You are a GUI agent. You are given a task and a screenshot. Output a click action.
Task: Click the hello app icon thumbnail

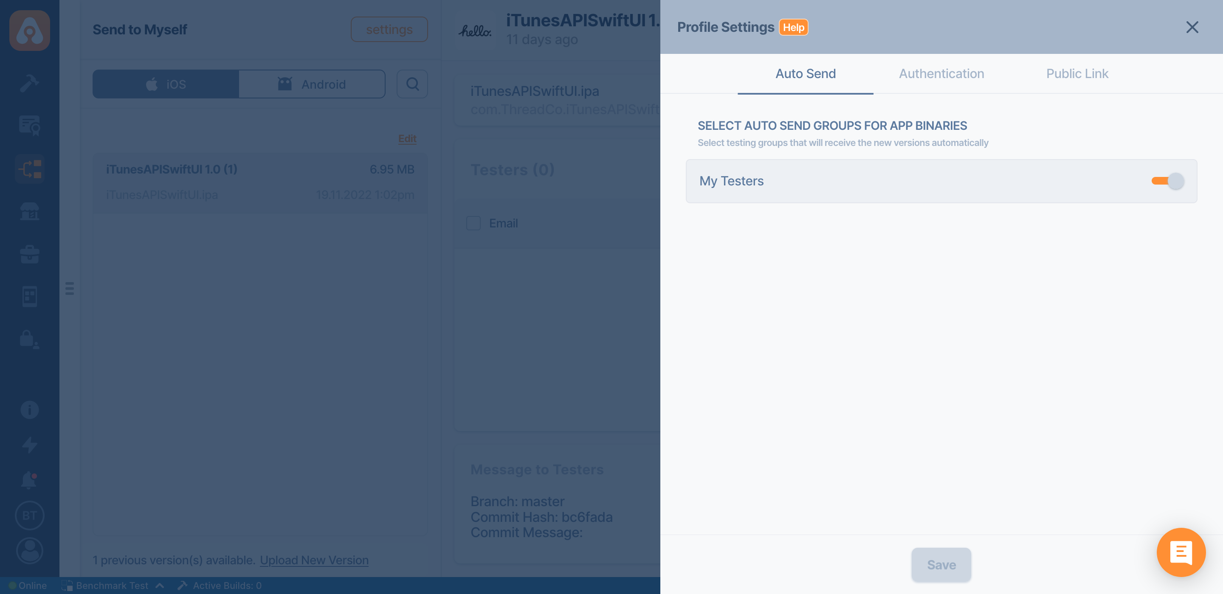(x=475, y=31)
